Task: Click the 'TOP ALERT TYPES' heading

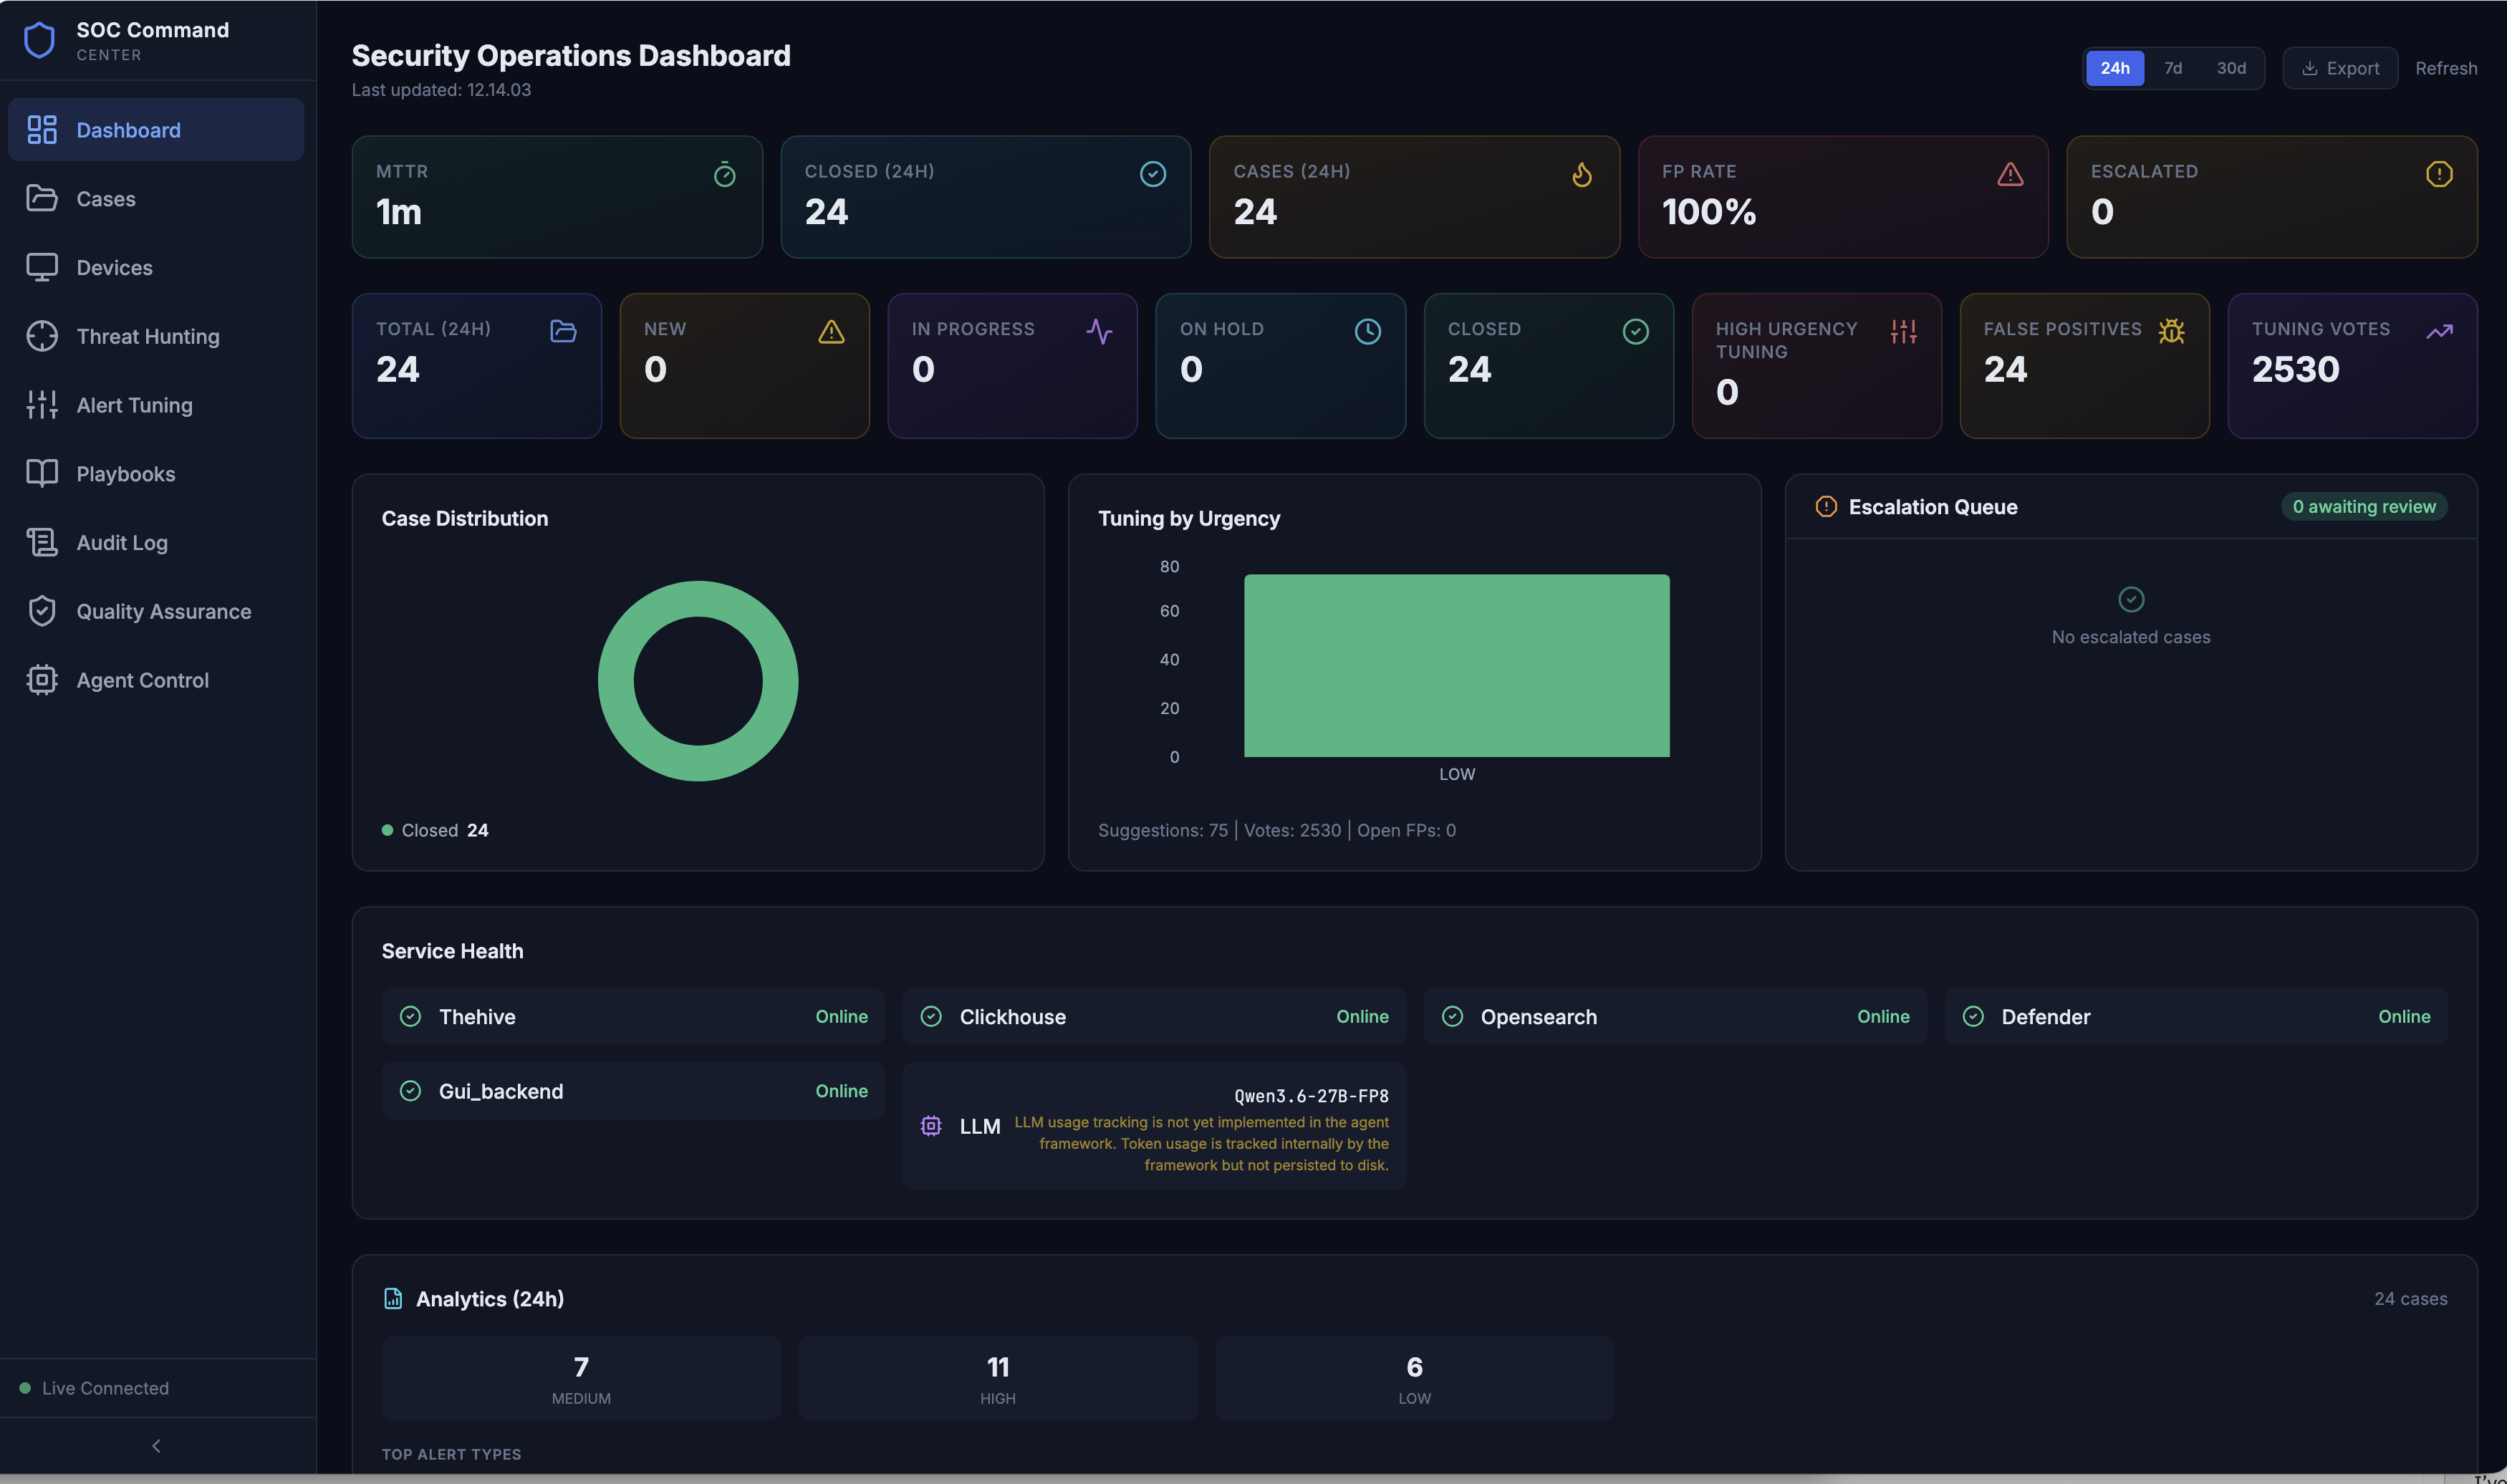Action: point(451,1454)
